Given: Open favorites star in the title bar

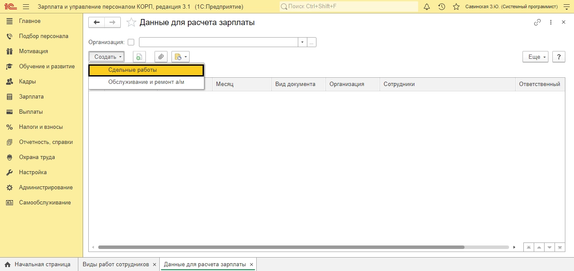Looking at the screenshot, I should click(x=456, y=6).
